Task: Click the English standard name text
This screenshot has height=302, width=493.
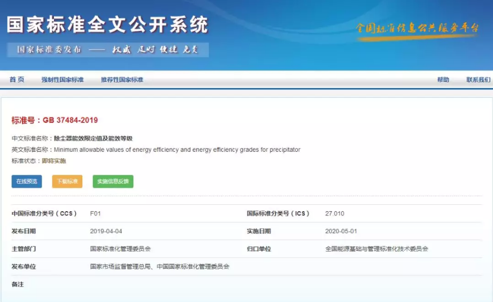Action: pyautogui.click(x=177, y=150)
